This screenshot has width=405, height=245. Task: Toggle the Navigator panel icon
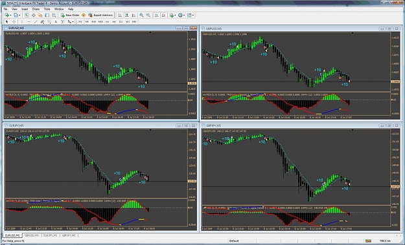pyautogui.click(x=40, y=16)
